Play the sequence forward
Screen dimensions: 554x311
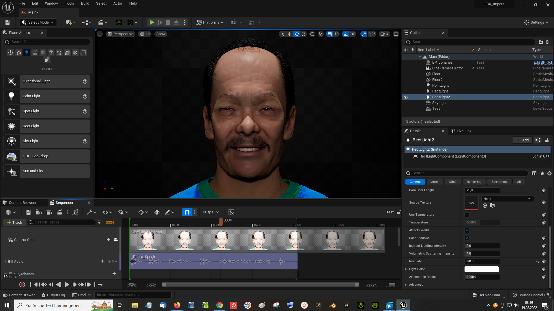[x=66, y=285]
